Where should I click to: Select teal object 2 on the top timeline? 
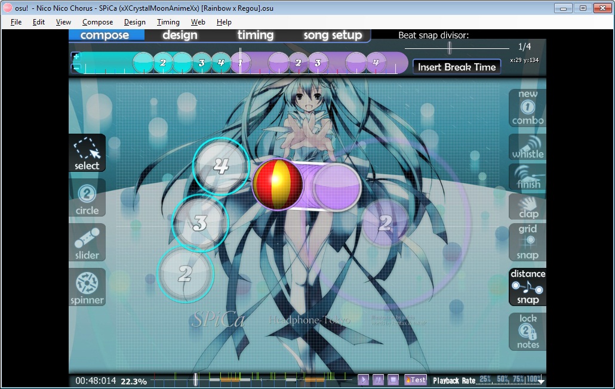pos(163,63)
